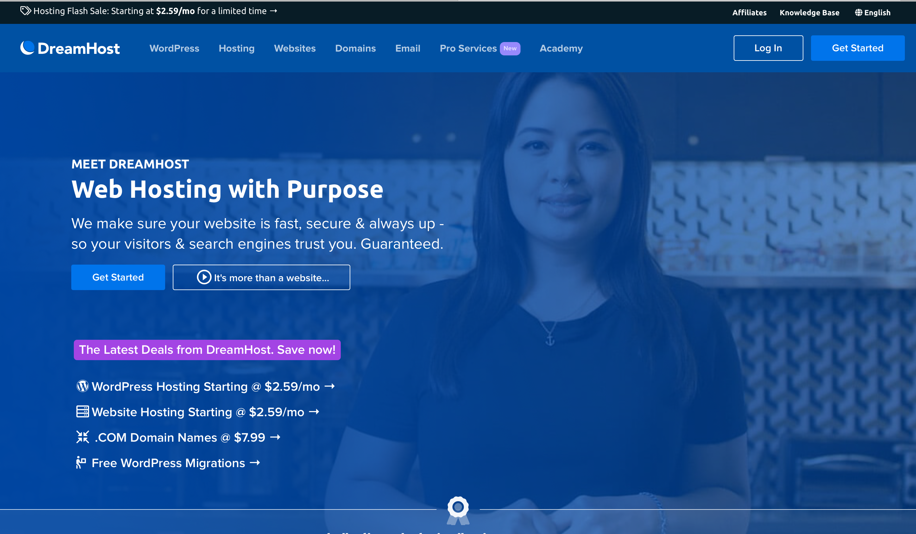Click arrow after .COM Domain Names deal

(275, 437)
